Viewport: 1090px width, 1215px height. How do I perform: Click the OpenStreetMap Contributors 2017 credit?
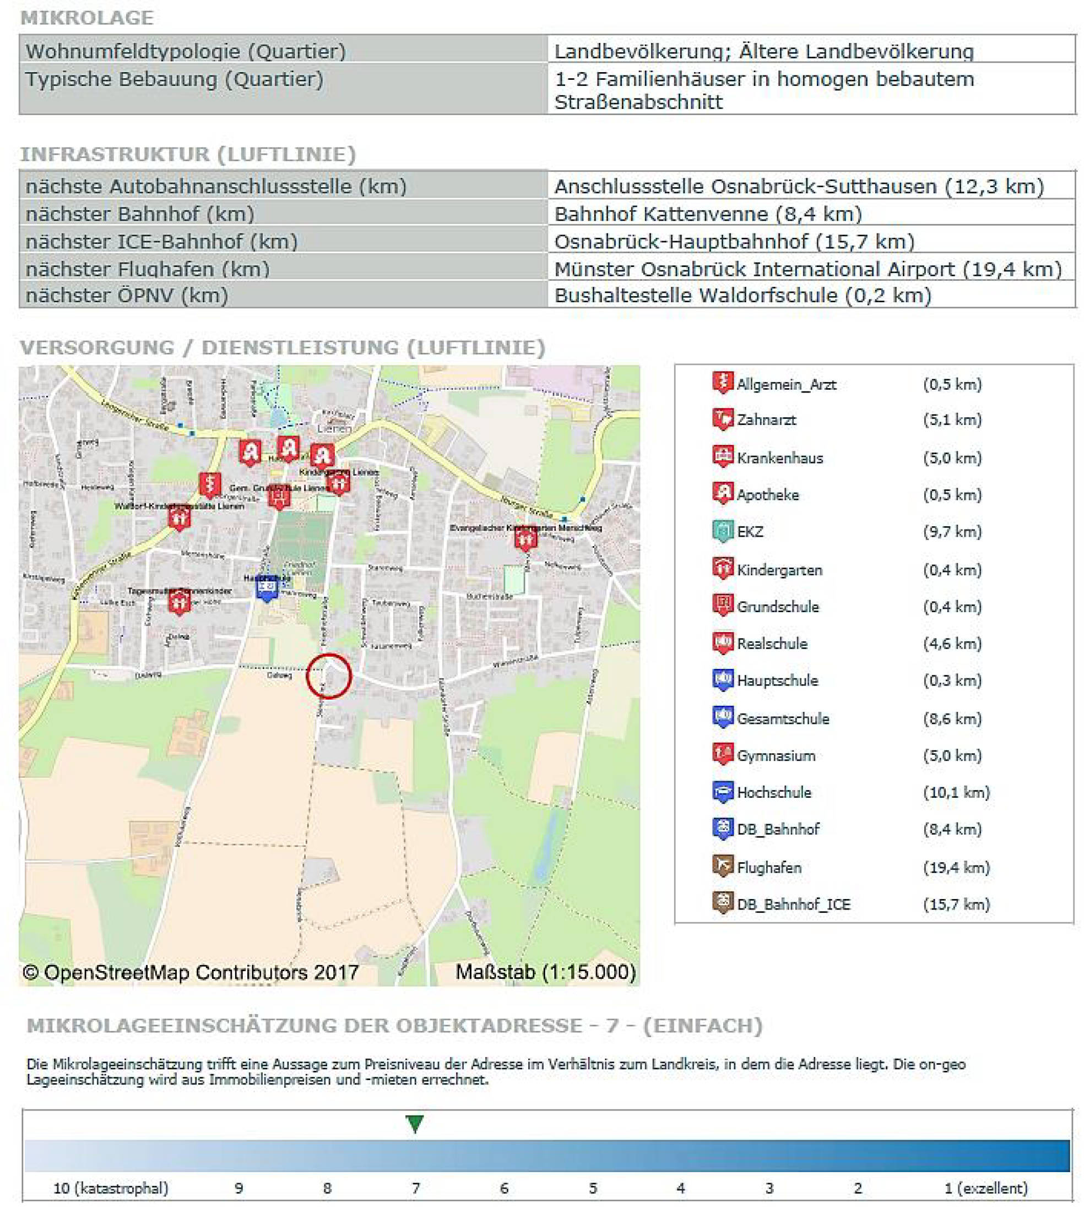coord(191,972)
